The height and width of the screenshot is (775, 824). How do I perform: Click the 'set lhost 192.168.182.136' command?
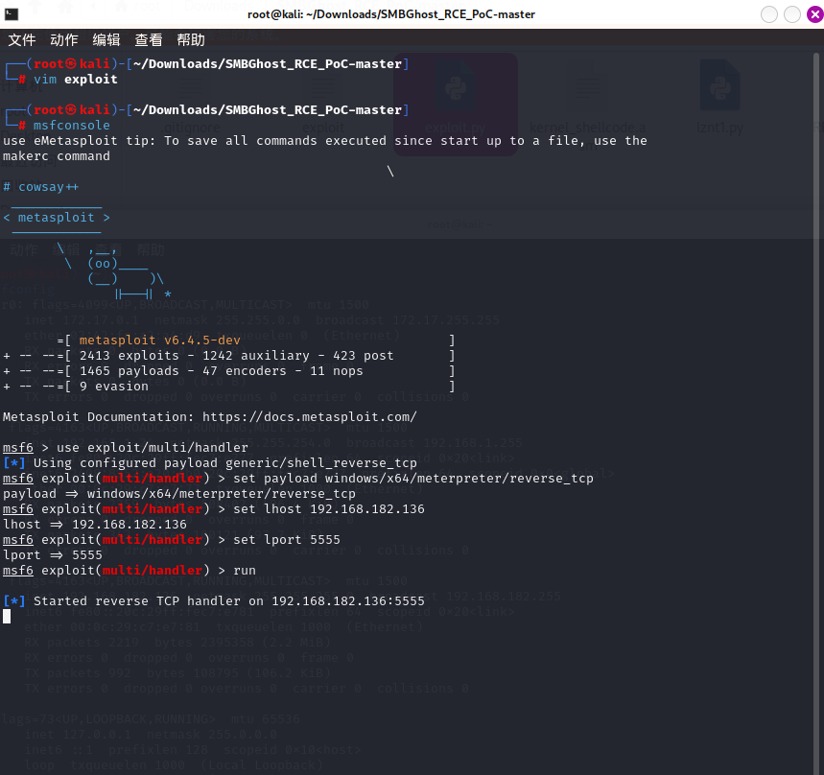[x=329, y=509]
